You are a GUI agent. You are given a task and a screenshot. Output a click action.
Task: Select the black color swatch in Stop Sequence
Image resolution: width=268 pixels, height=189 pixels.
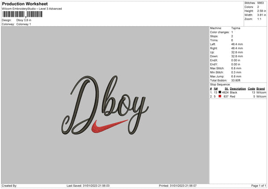[220, 92]
